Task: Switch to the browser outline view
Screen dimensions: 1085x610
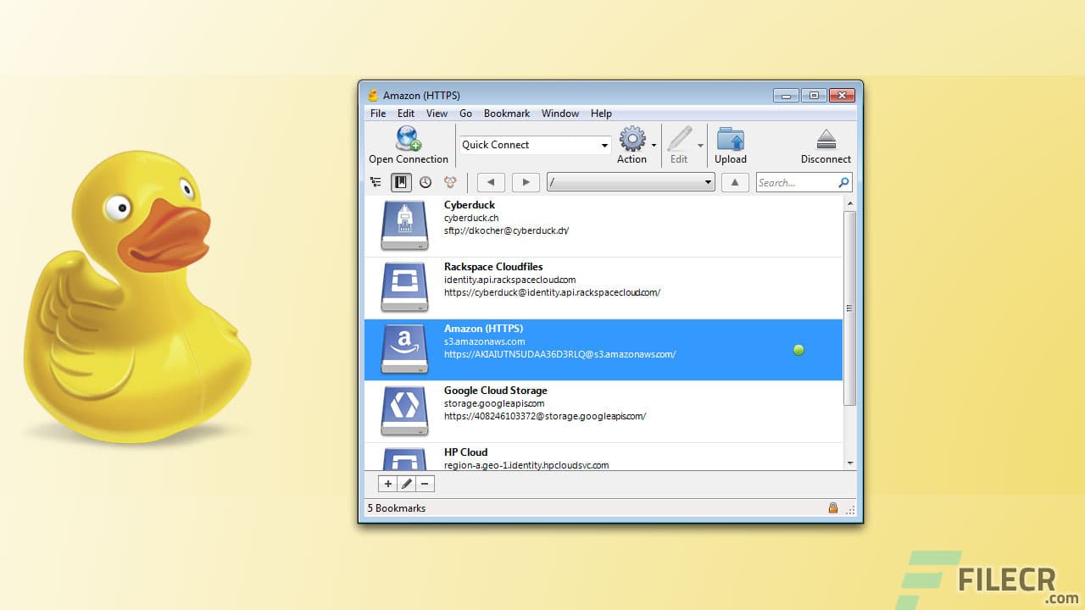Action: coord(376,181)
